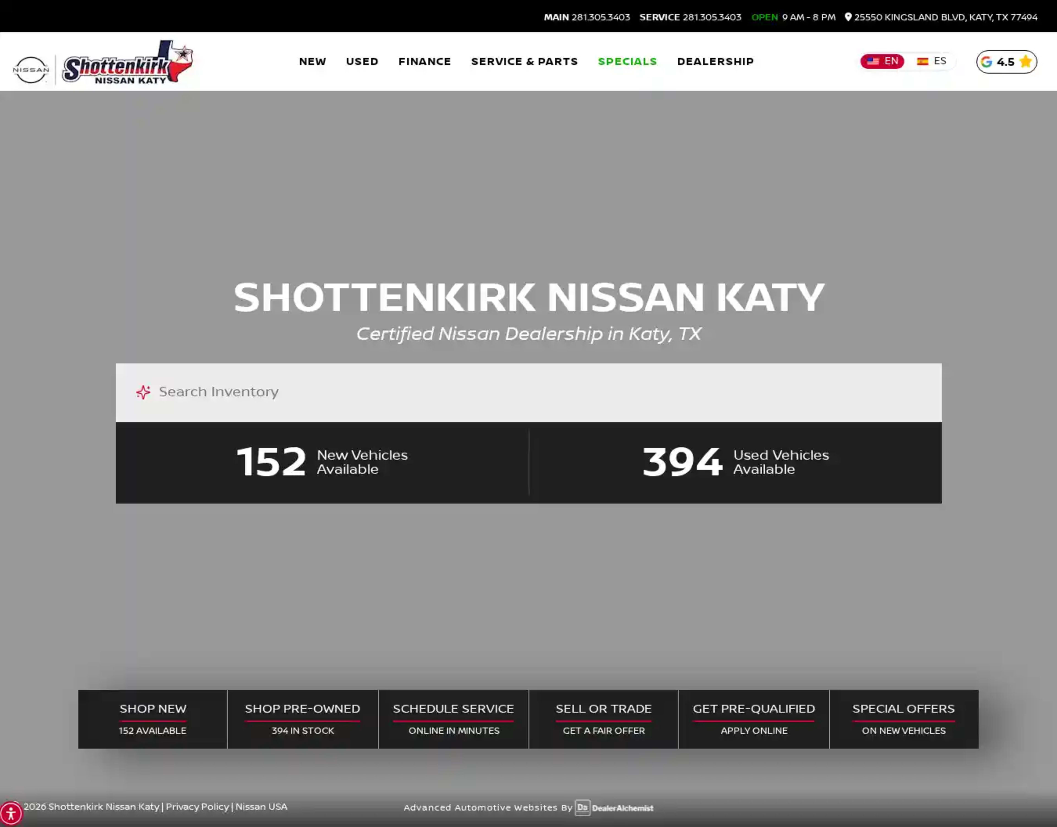Open the Nissan USA footer link

[x=261, y=807]
